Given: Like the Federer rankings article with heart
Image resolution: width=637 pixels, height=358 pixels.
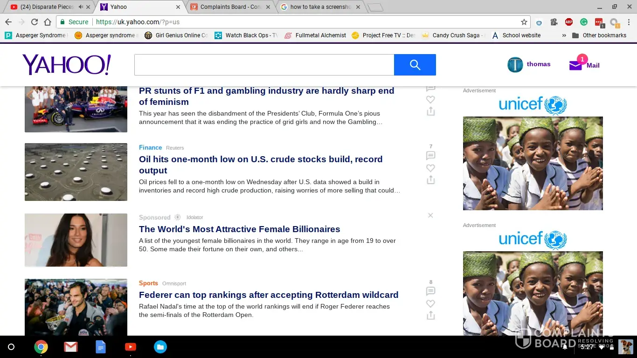Looking at the screenshot, I should coord(430,304).
